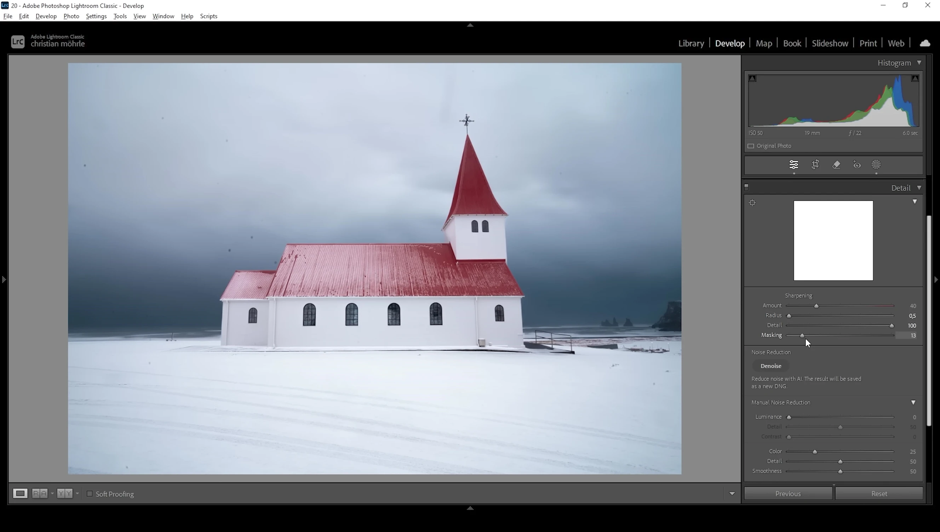Switch to the Web module
The height and width of the screenshot is (532, 940).
896,43
